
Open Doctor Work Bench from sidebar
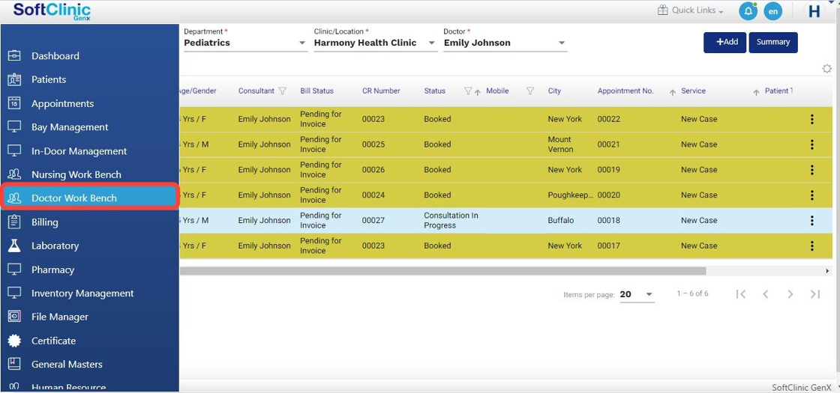click(x=73, y=198)
